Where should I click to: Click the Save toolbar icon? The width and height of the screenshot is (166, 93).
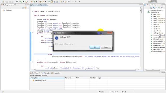[x=7, y=2]
